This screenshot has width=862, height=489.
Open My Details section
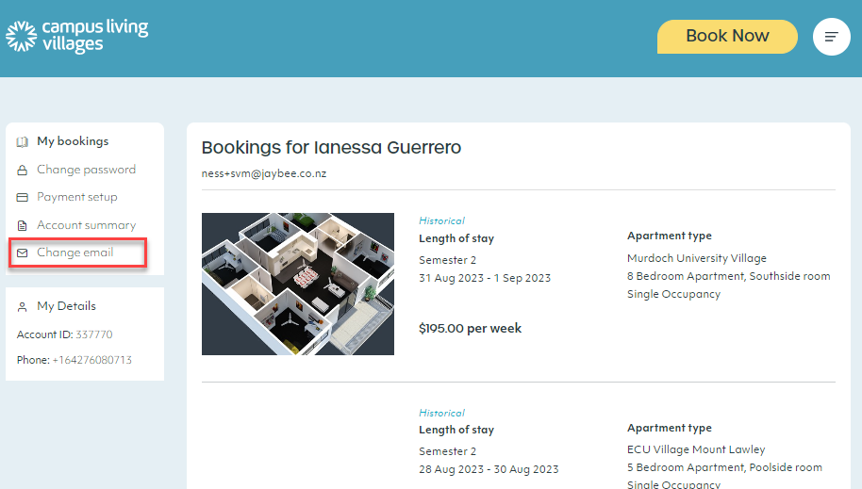[67, 306]
